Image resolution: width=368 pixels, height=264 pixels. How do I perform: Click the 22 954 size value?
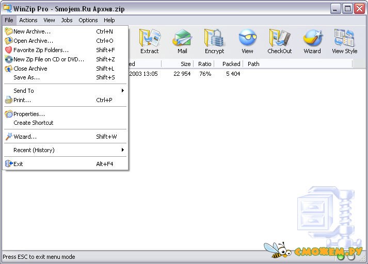tap(182, 74)
